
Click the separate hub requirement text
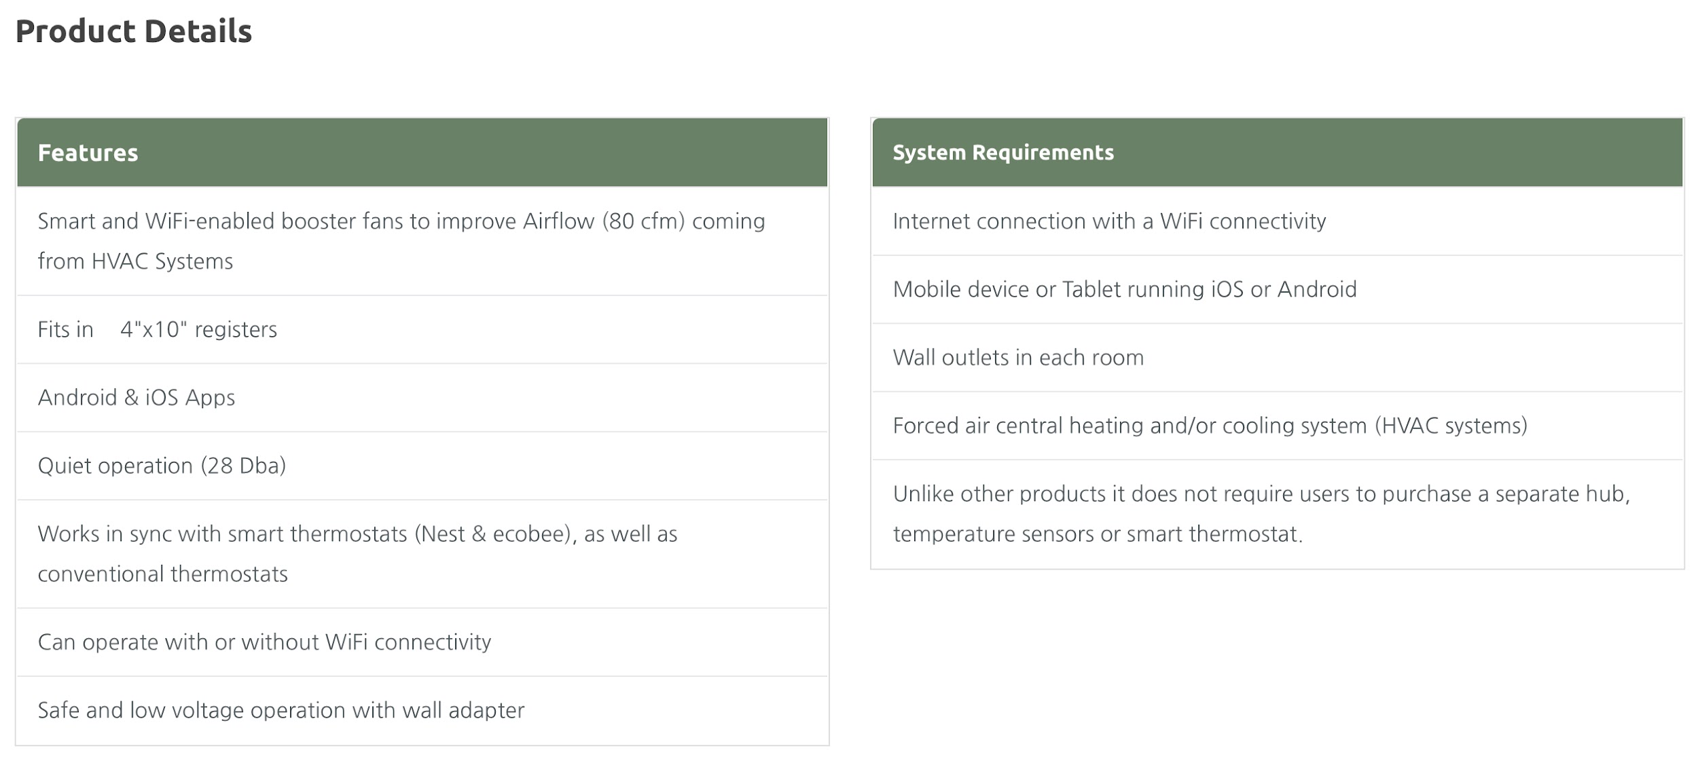[x=1261, y=514]
